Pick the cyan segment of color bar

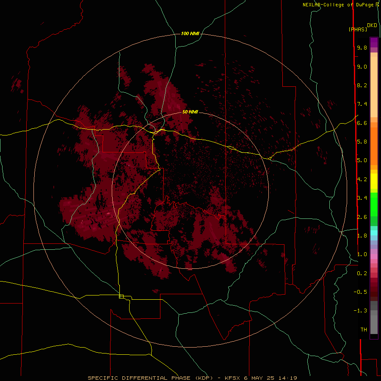[x=374, y=233]
